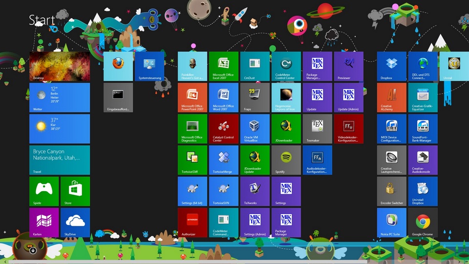Open CodeMeter Control Center
The width and height of the screenshot is (469, 264).
click(x=286, y=66)
